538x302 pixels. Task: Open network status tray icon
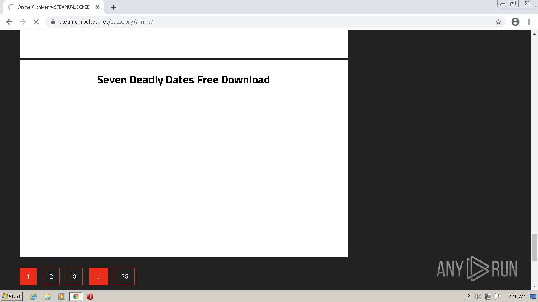pyautogui.click(x=488, y=297)
